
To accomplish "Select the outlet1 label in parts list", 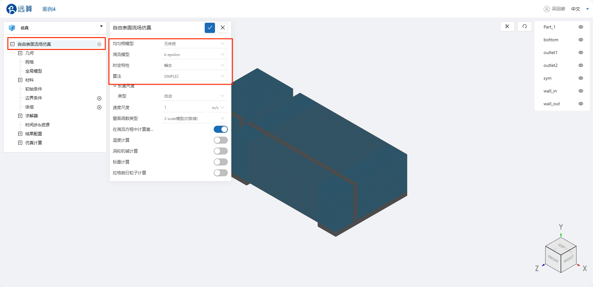I will click(550, 52).
